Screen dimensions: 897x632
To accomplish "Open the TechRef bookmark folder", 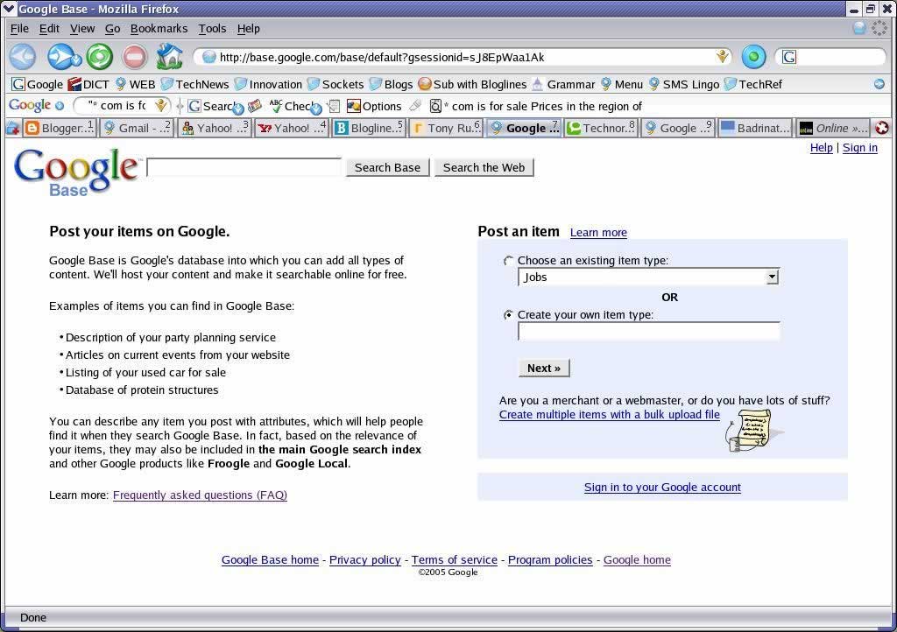I will click(752, 84).
